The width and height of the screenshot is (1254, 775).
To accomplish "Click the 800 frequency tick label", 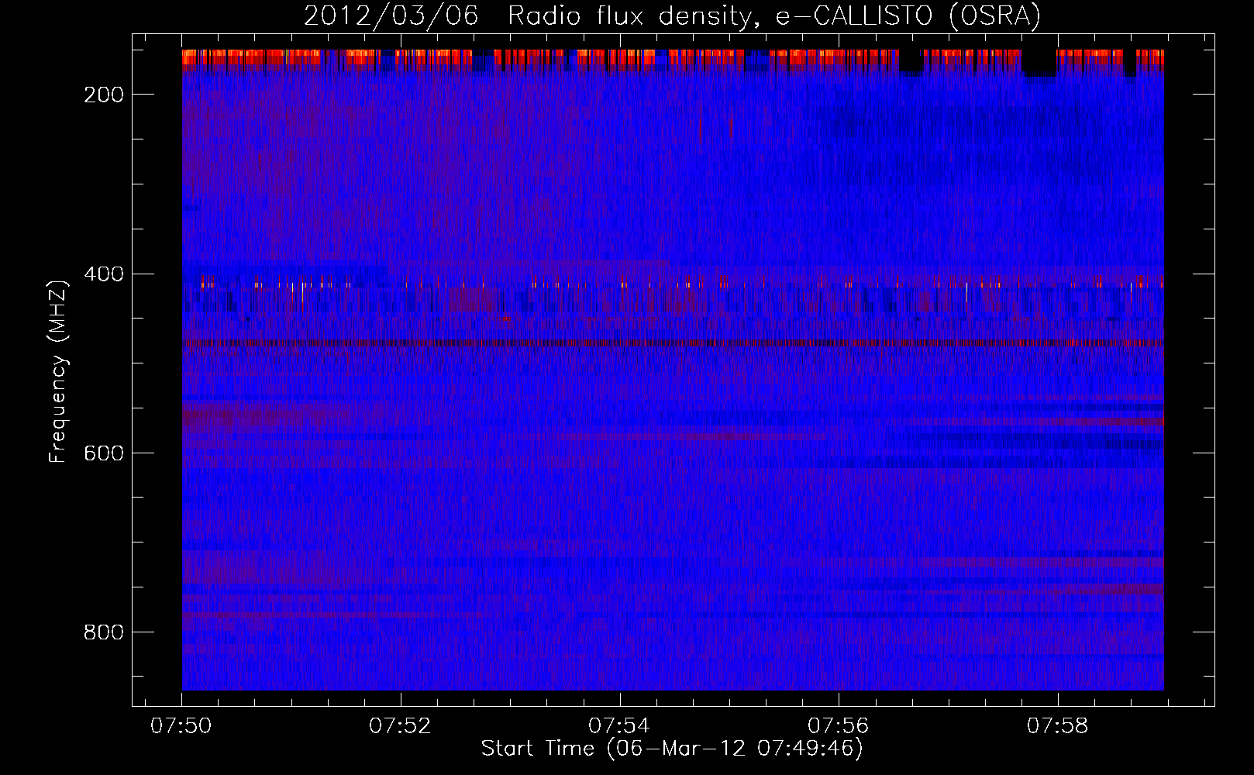I will click(x=104, y=632).
